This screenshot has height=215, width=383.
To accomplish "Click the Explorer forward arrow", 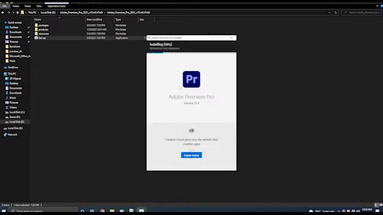I will (x=8, y=13).
